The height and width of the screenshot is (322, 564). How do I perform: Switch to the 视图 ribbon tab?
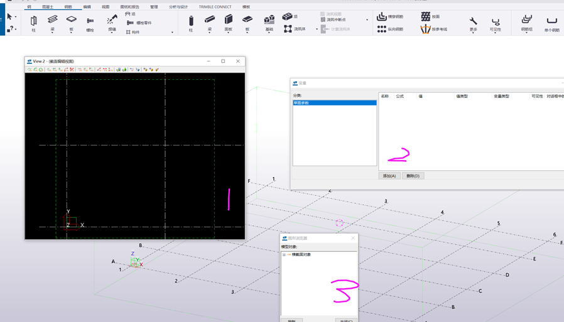[106, 7]
